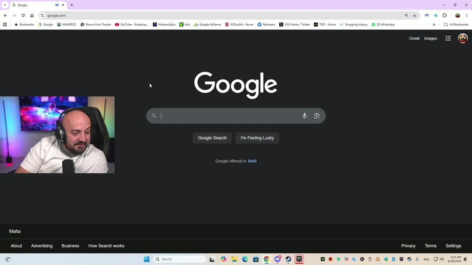The image size is (472, 265).
Task: Open the Shopping history bookmark
Action: (x=354, y=25)
